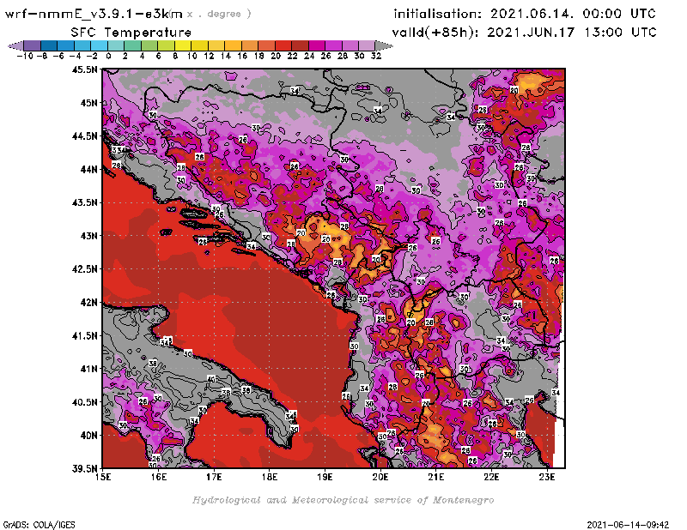This screenshot has width=687, height=530.
Task: Click the '45.5N' latitude axis label
Action: pos(84,69)
